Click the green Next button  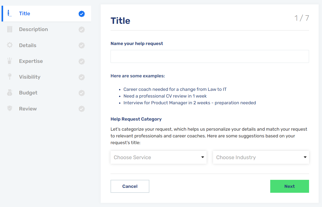[x=290, y=186]
